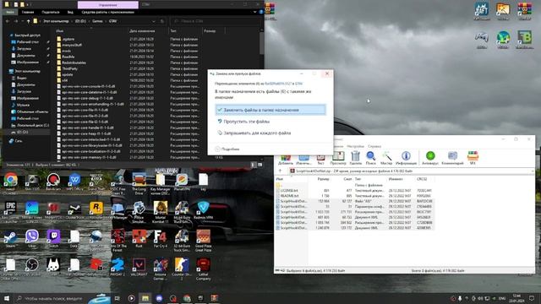The height and width of the screenshot is (304, 541).
Task: Click the Windows Start button
Action: tap(6, 298)
